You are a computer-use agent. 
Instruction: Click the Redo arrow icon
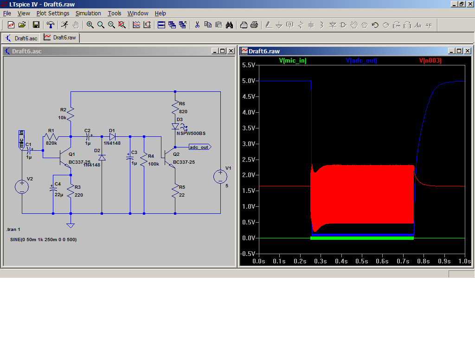[x=386, y=25]
